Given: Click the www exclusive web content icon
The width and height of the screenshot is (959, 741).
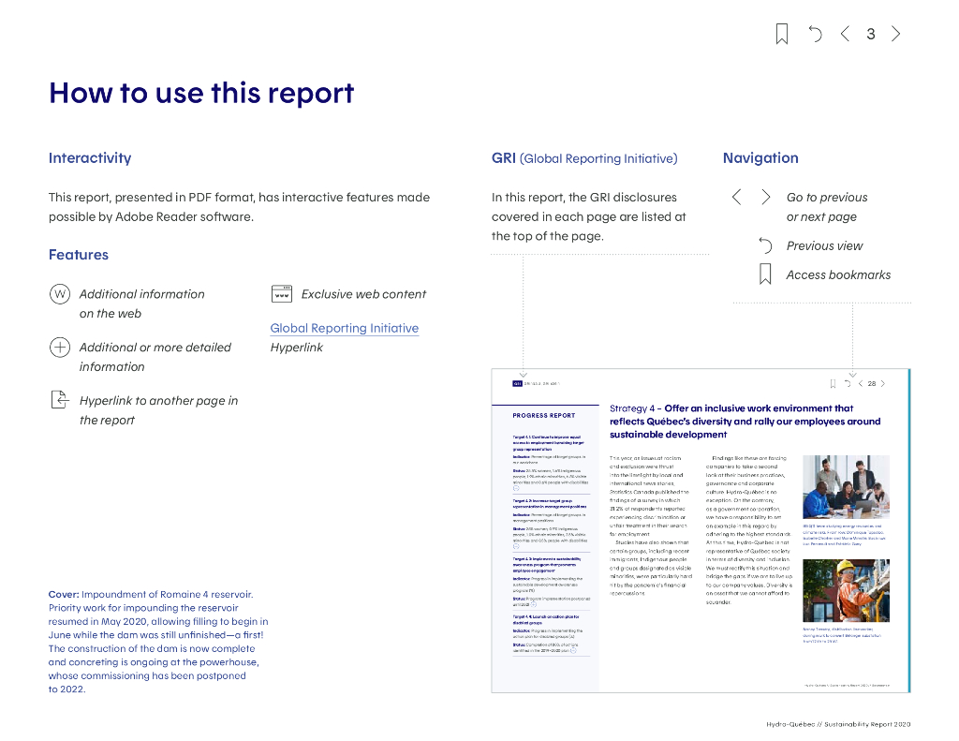Looking at the screenshot, I should pyautogui.click(x=281, y=294).
